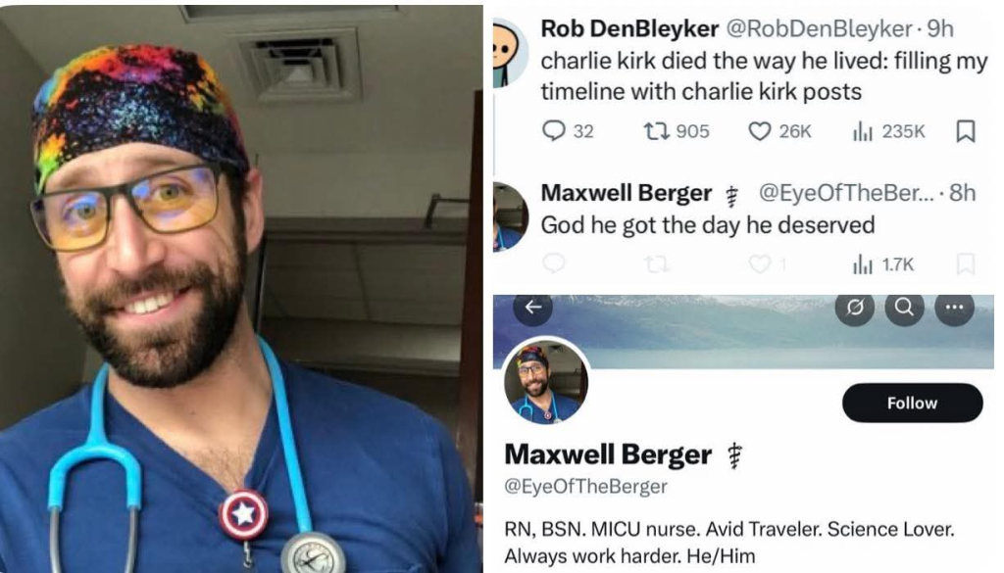Retweet Maxwell Berger's reply

point(656,263)
